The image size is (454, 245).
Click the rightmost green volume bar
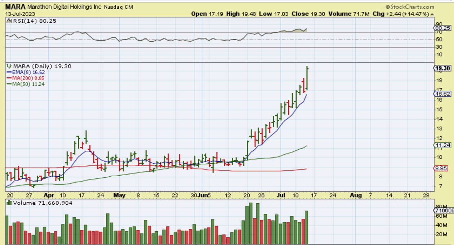pyautogui.click(x=307, y=228)
